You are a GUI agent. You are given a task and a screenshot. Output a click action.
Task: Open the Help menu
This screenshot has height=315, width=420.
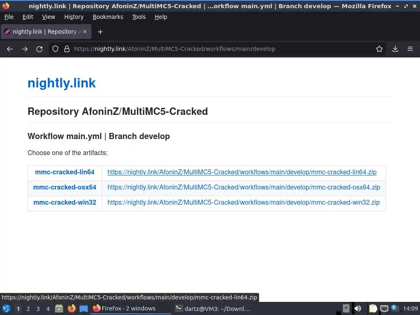(x=161, y=17)
